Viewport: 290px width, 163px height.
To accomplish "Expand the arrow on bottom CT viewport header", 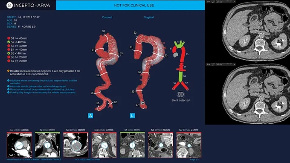I will [x=234, y=64].
